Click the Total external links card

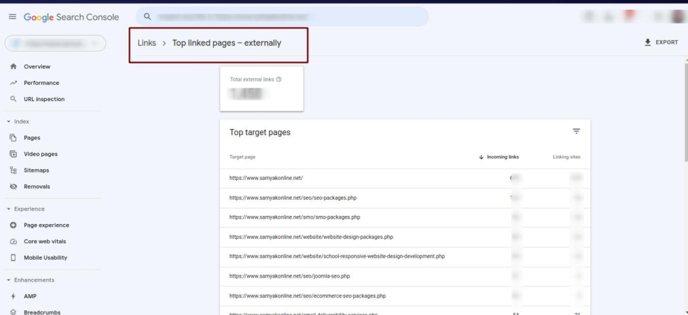point(262,89)
